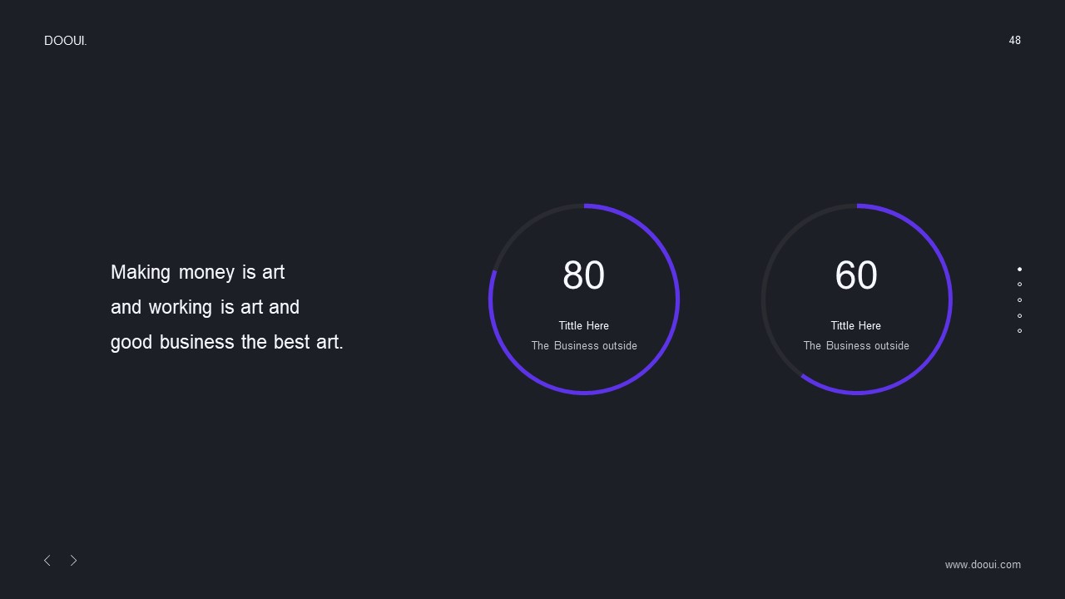Click the next slide right arrow

click(73, 561)
